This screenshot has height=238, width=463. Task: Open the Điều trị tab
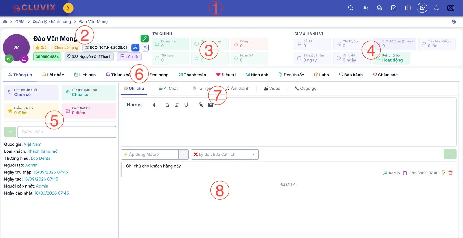[x=226, y=75]
